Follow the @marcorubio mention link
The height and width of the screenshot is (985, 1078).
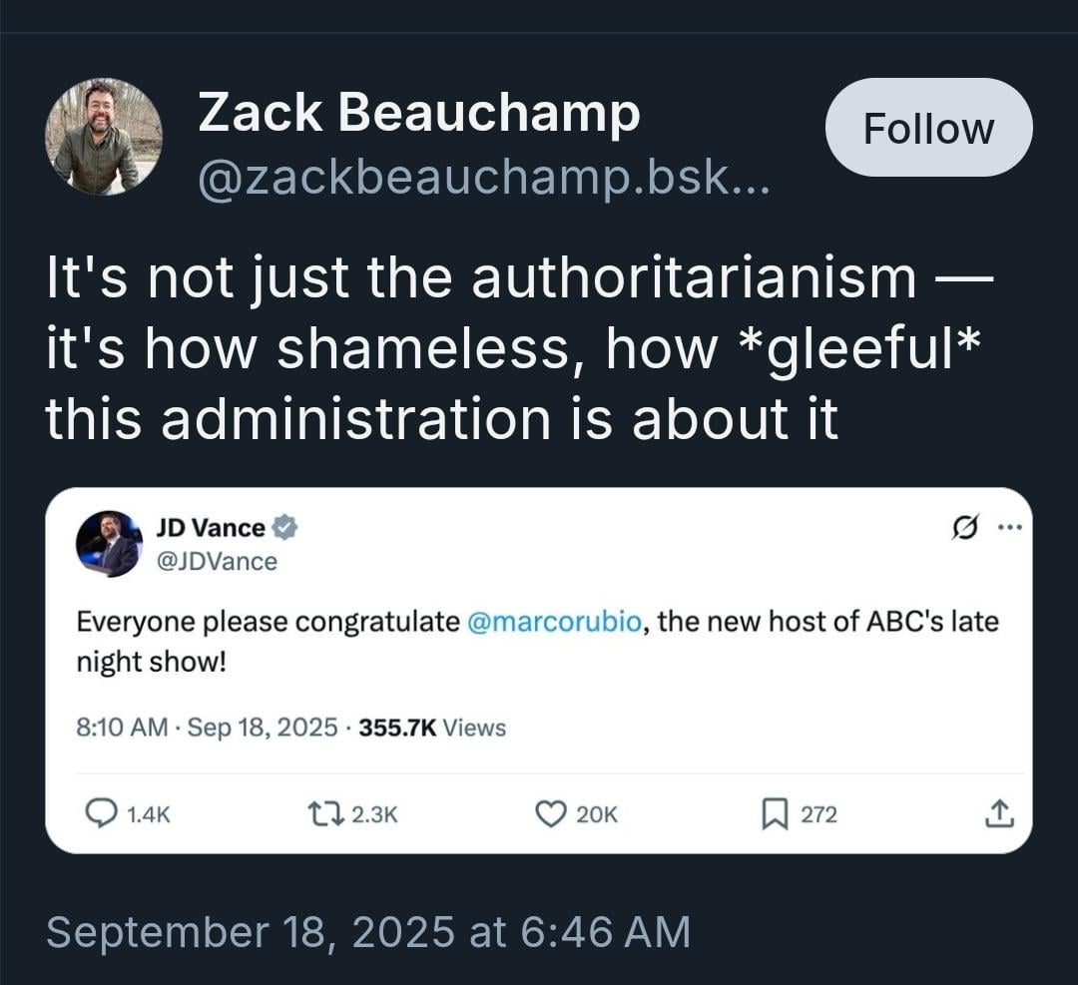[x=554, y=622]
